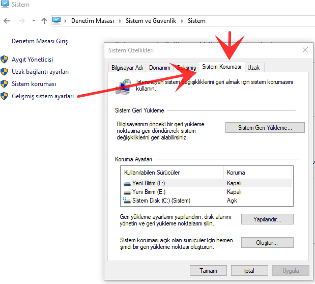
Task: Select Yeni Birim (E:) drive row
Action: [x=207, y=192]
